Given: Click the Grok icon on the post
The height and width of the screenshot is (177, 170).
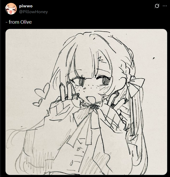Looking at the screenshot, I should tap(157, 6).
